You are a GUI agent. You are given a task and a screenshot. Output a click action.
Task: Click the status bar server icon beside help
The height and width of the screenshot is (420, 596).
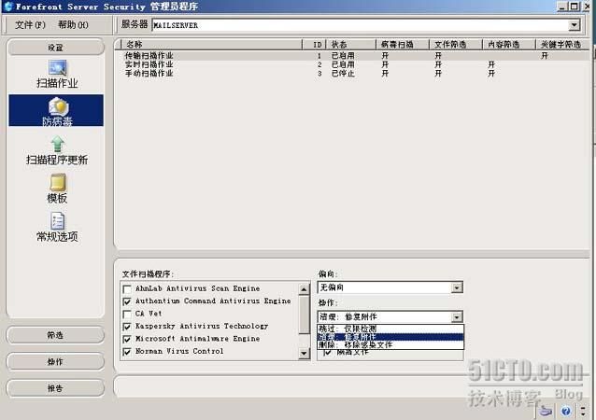[x=546, y=411]
